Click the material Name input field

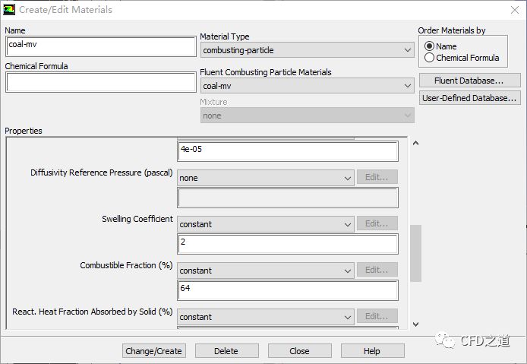100,46
